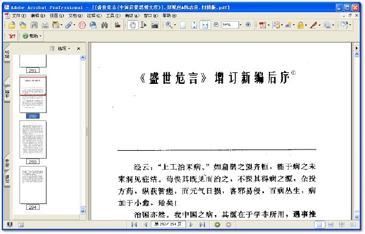Select the page 291 thumbnail
The height and width of the screenshot is (234, 365).
click(33, 61)
